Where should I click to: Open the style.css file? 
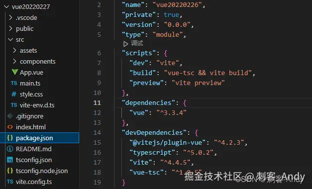point(31,94)
